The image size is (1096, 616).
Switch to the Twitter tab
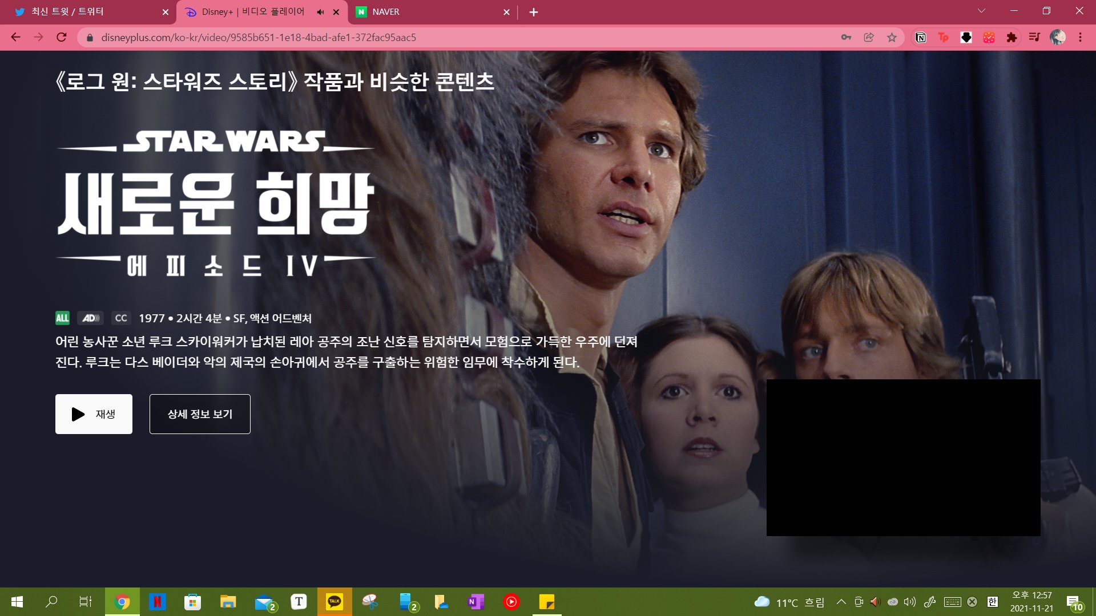pos(86,12)
